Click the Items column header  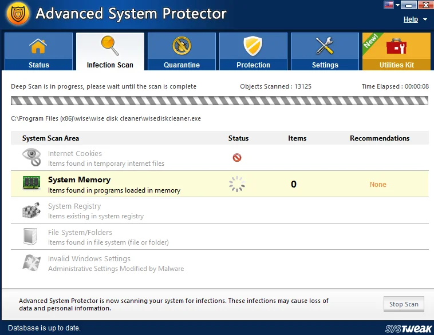tap(297, 138)
